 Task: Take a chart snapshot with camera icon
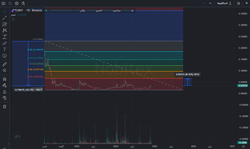pos(3,3)
